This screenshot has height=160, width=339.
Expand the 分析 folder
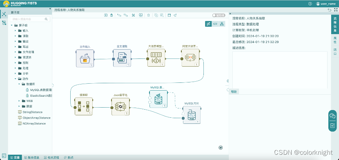tap(16, 74)
